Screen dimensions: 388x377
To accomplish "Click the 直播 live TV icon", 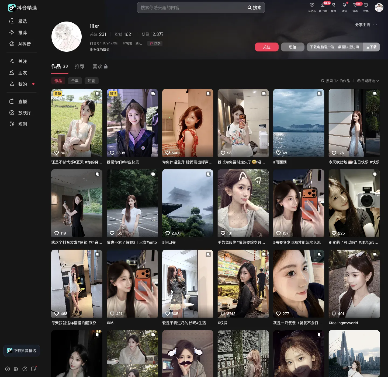I will (x=12, y=101).
